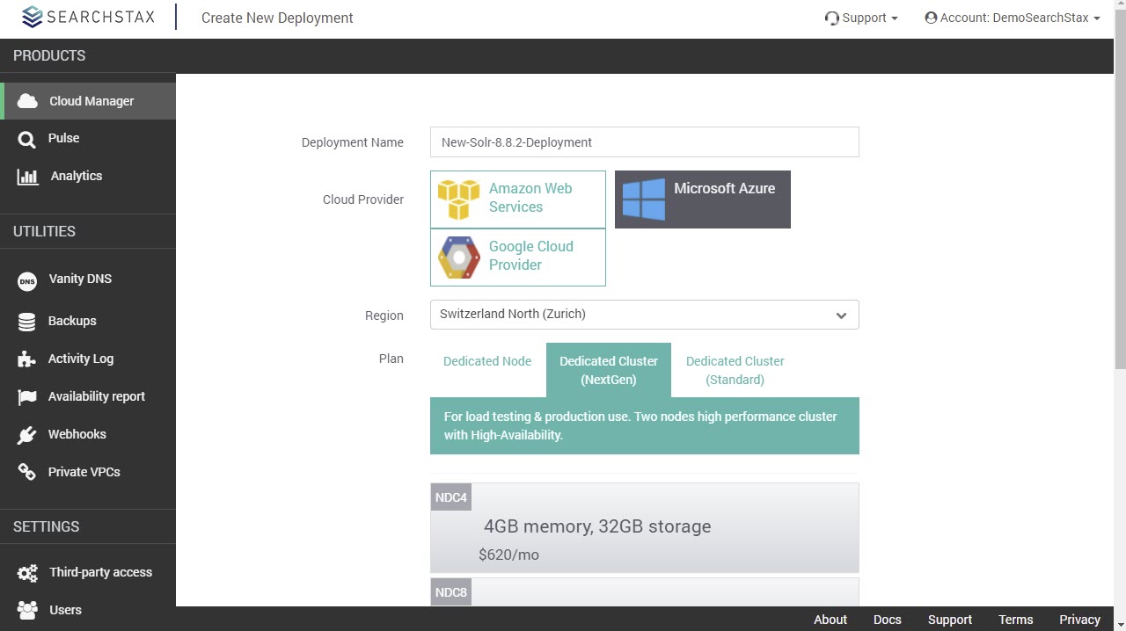The height and width of the screenshot is (631, 1126).
Task: Click the Availability report flag icon
Action: [x=27, y=397]
